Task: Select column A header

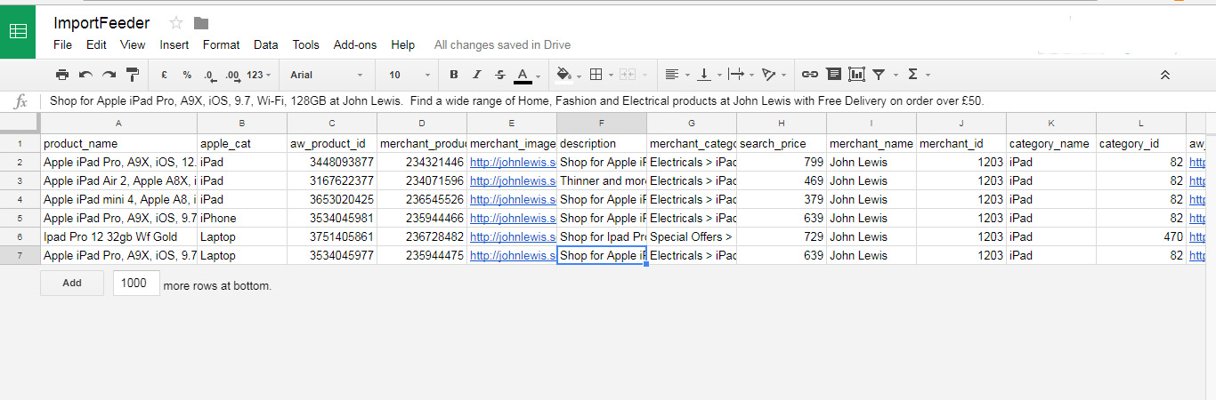Action: [118, 124]
